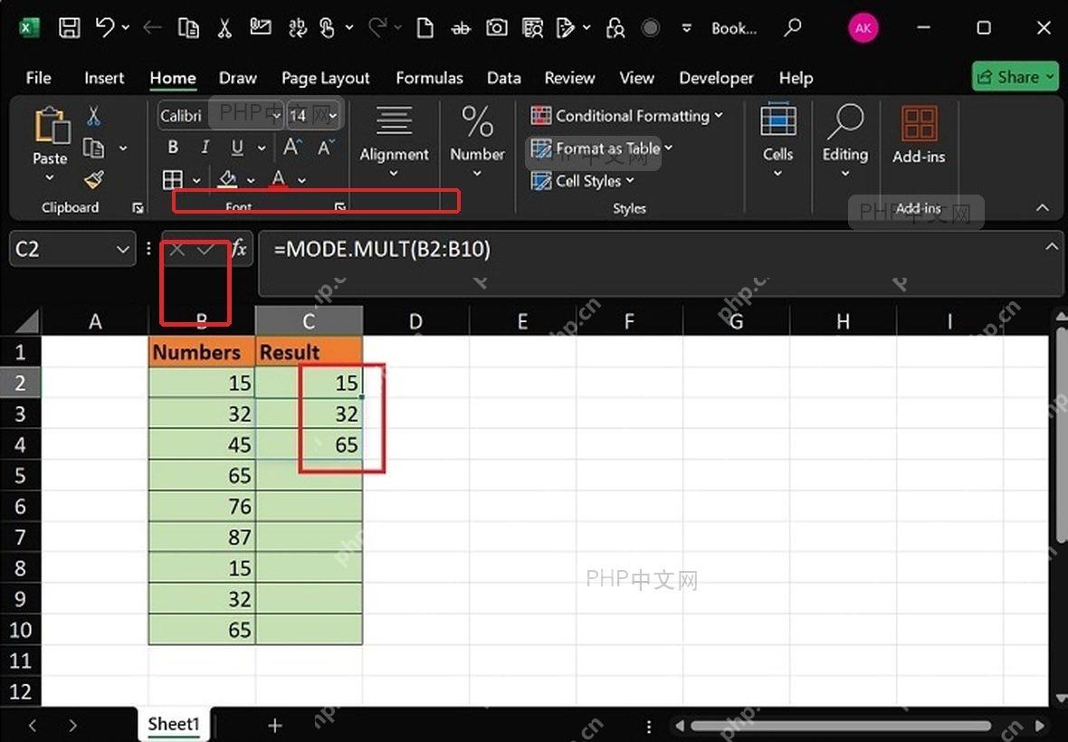The height and width of the screenshot is (742, 1068).
Task: Apply font color with red A
Action: (x=278, y=179)
